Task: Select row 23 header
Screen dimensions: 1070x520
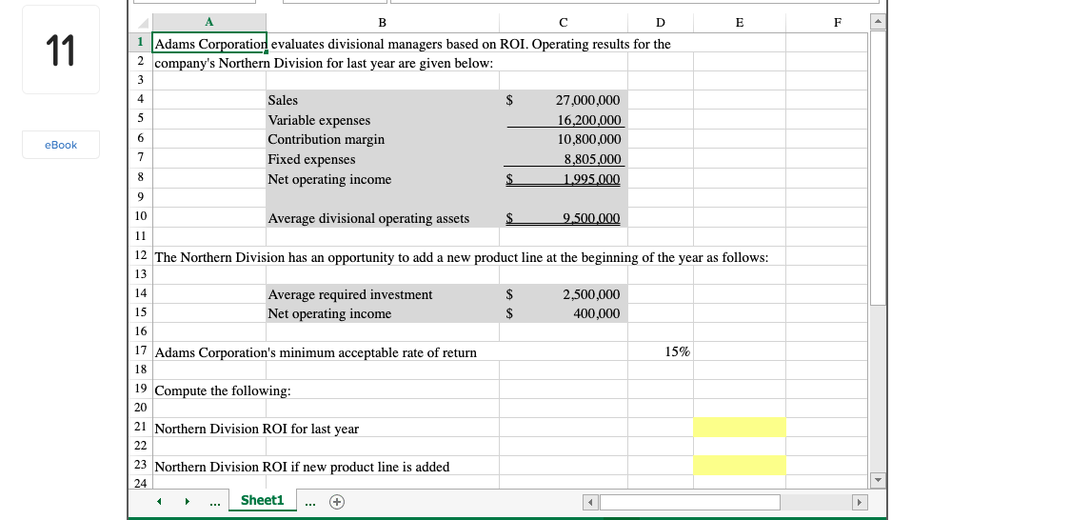Action: tap(140, 465)
